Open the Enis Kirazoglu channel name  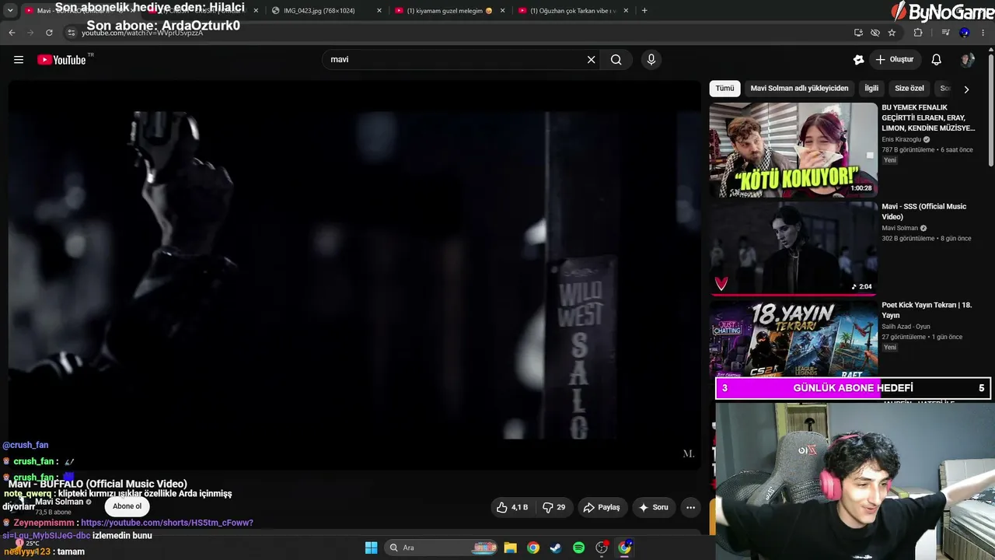[x=901, y=139]
